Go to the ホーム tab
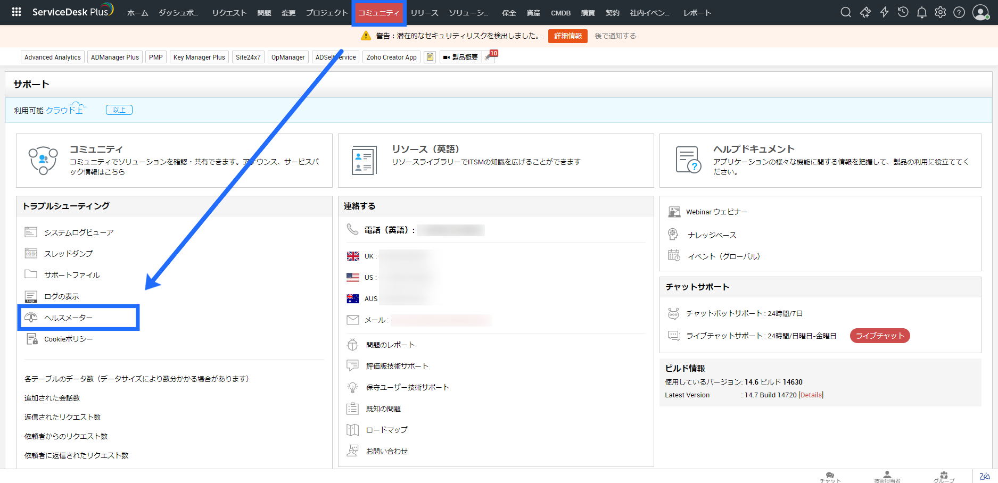Image resolution: width=998 pixels, height=483 pixels. coord(137,13)
